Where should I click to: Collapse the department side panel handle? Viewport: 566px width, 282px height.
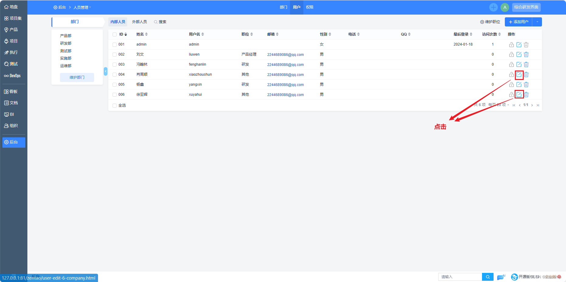(x=106, y=71)
